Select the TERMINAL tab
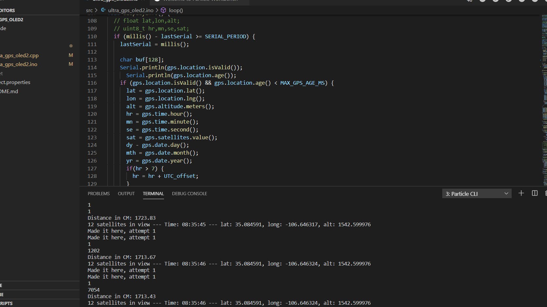 [x=153, y=194]
